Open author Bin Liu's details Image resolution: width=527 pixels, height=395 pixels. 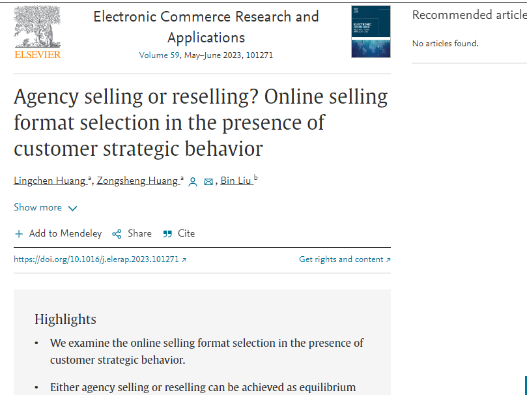pos(236,181)
